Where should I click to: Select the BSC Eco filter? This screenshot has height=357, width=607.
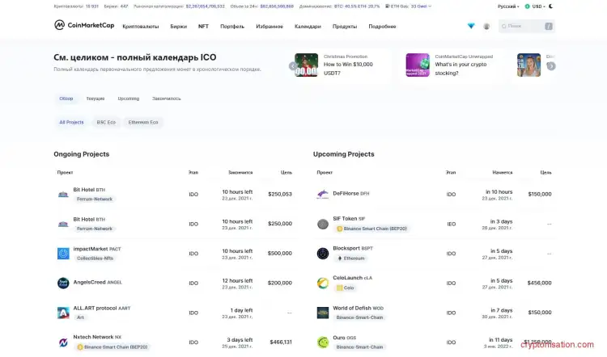point(106,122)
